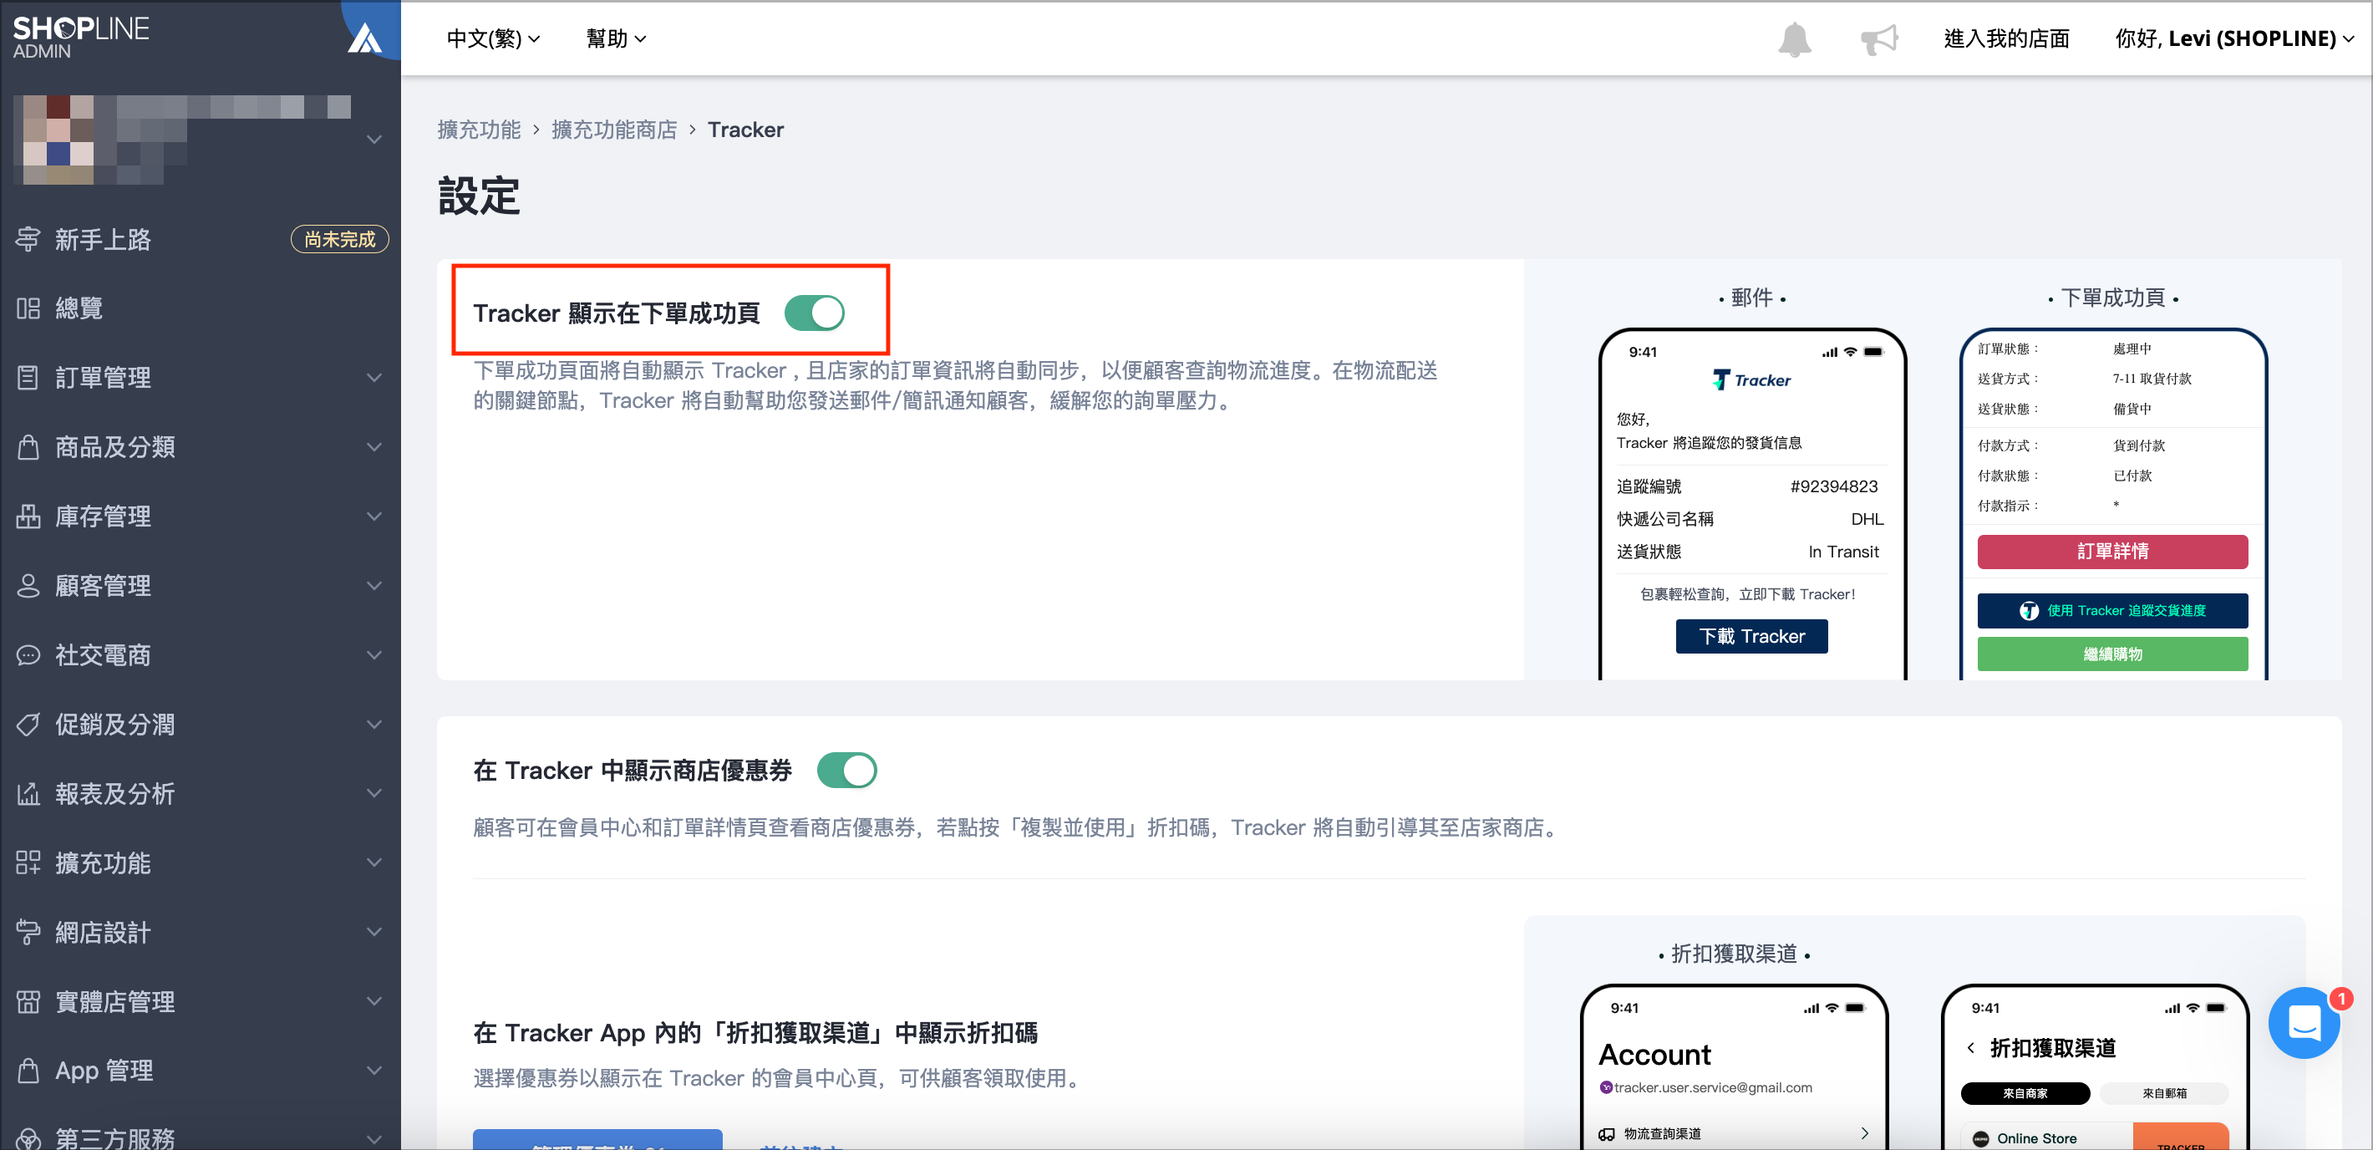Viewport: 2373px width, 1150px height.
Task: Click the App 管理 bag icon
Action: [28, 1071]
